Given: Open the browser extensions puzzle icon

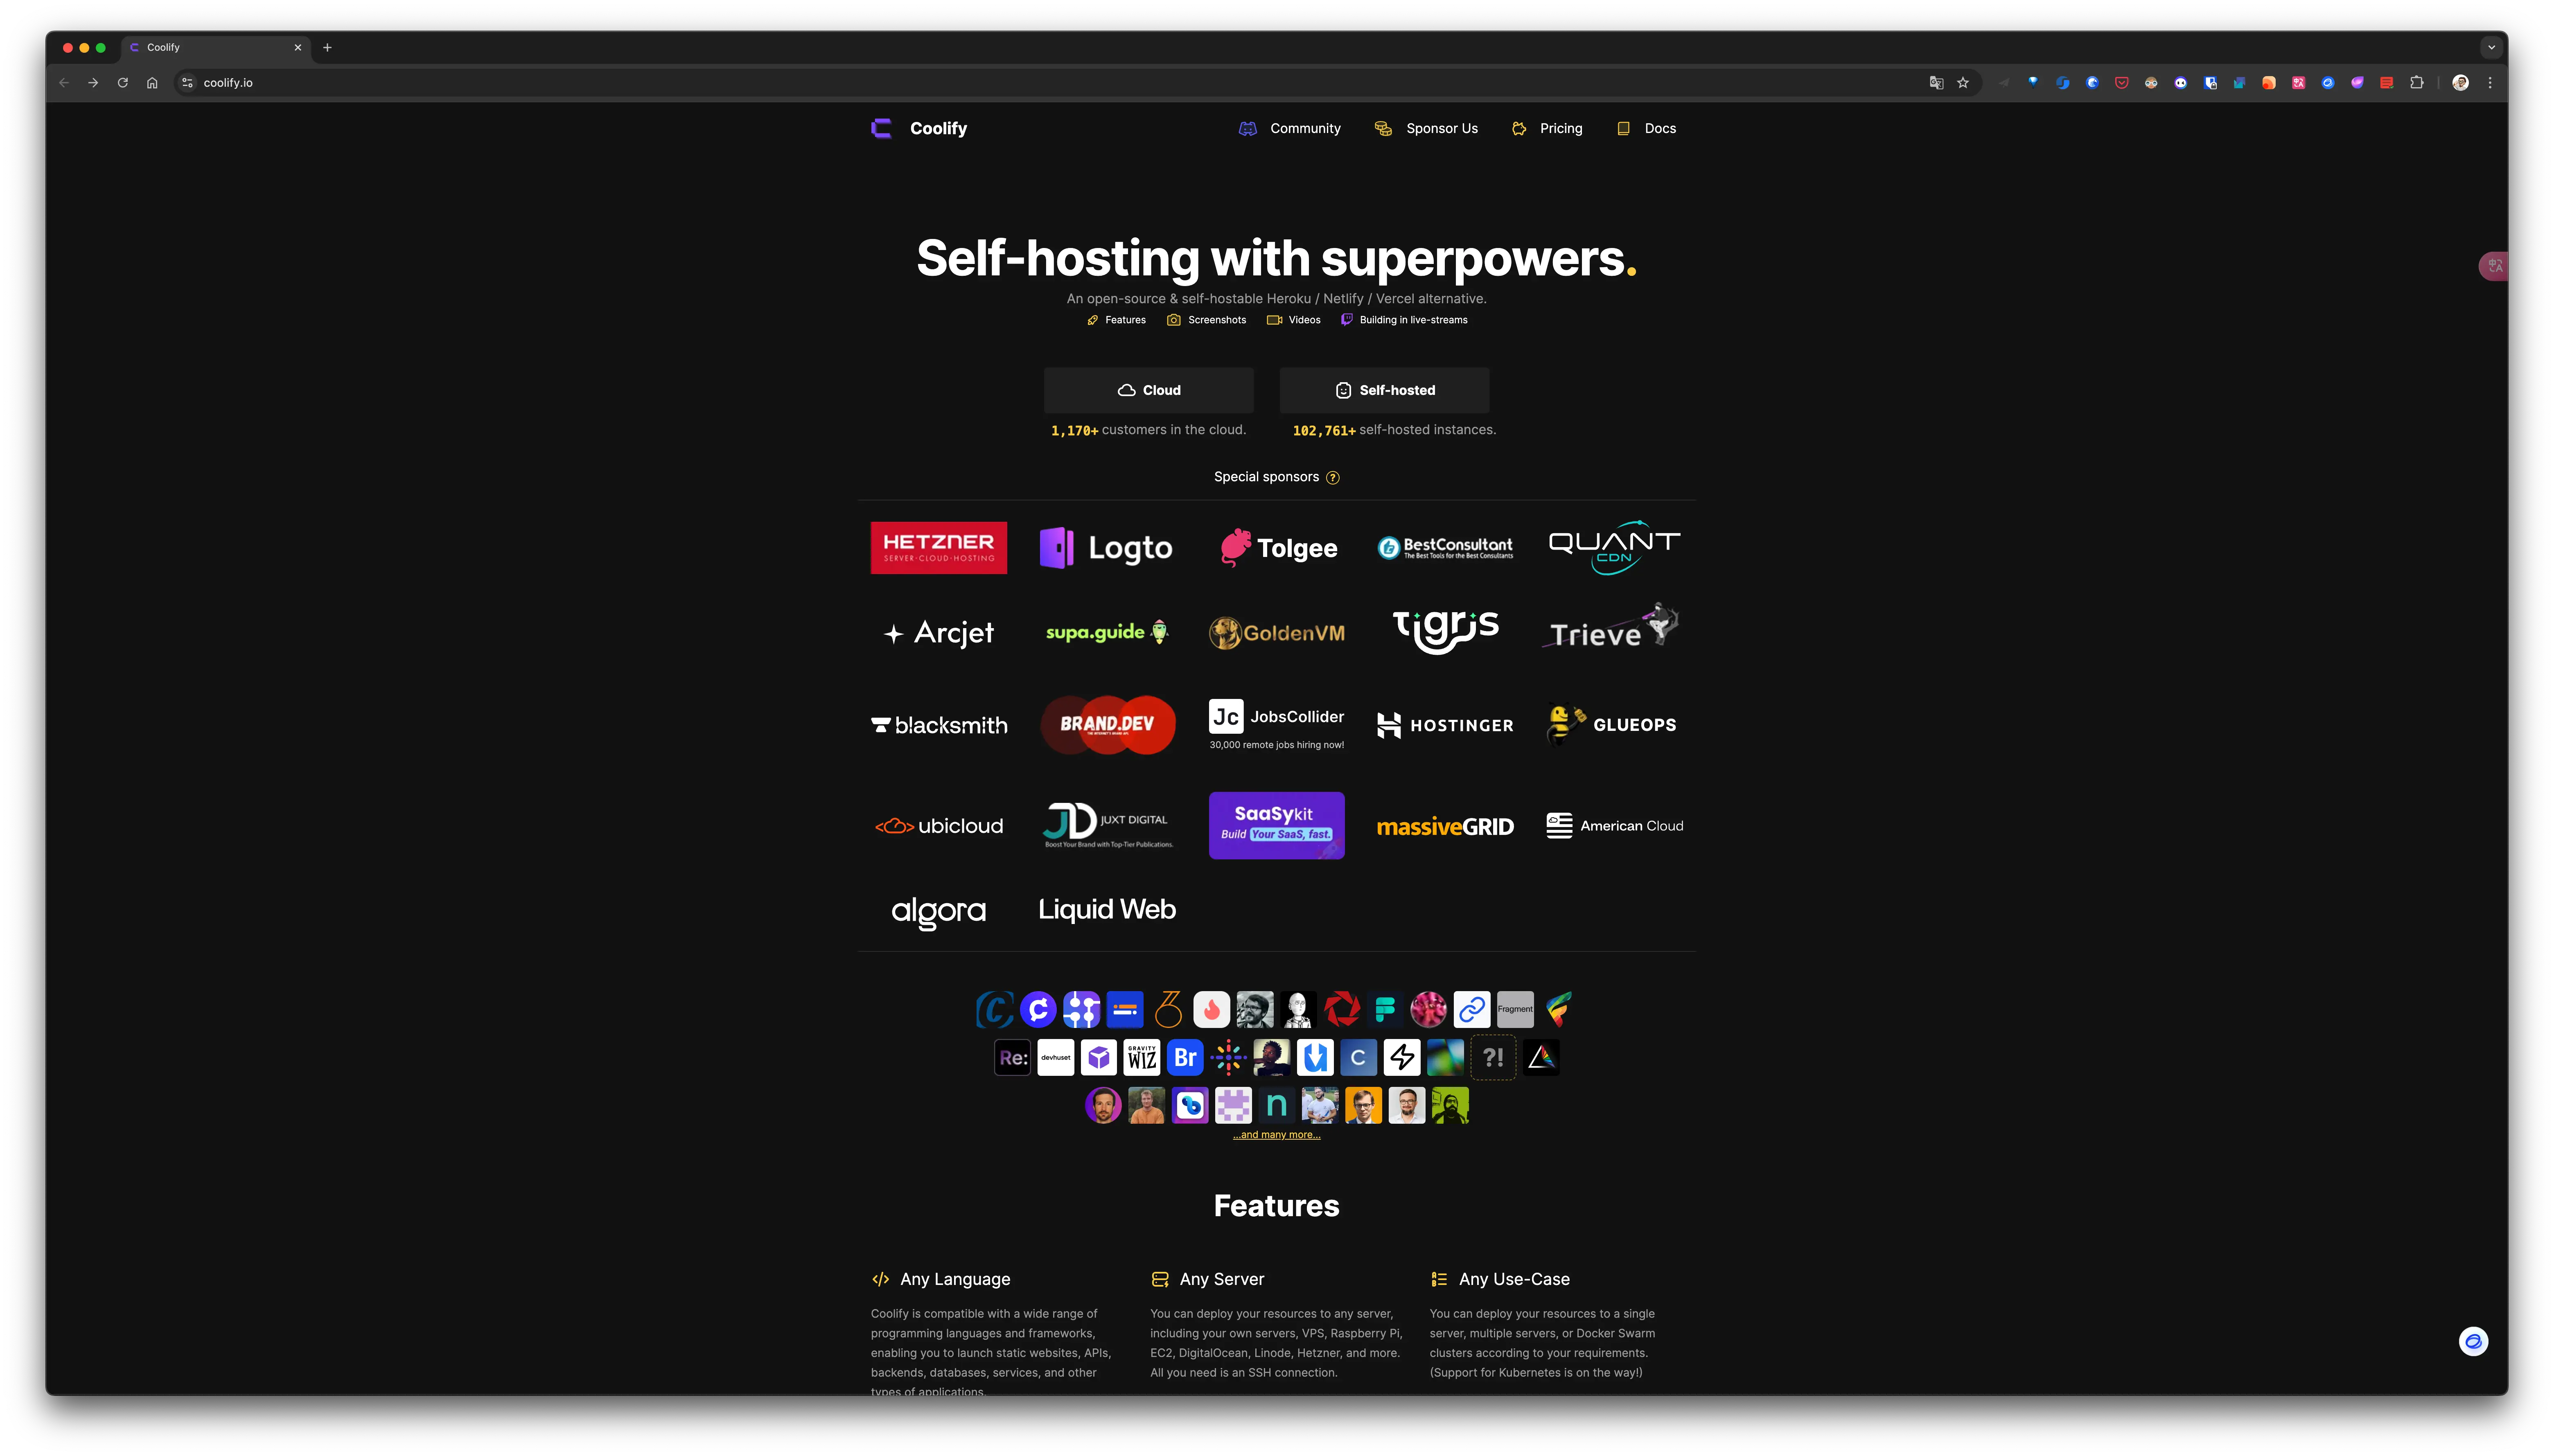Looking at the screenshot, I should pos(2416,83).
